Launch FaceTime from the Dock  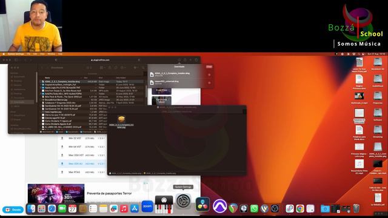click(62, 209)
